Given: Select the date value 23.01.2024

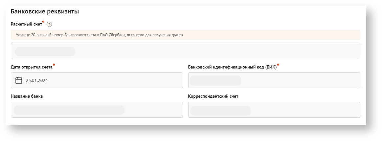Looking at the screenshot, I should point(37,80).
